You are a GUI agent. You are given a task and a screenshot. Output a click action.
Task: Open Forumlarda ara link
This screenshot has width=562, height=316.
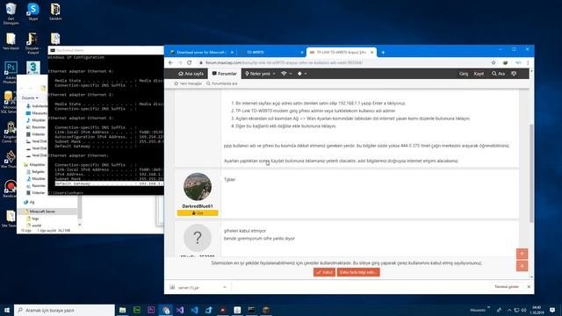[222, 83]
